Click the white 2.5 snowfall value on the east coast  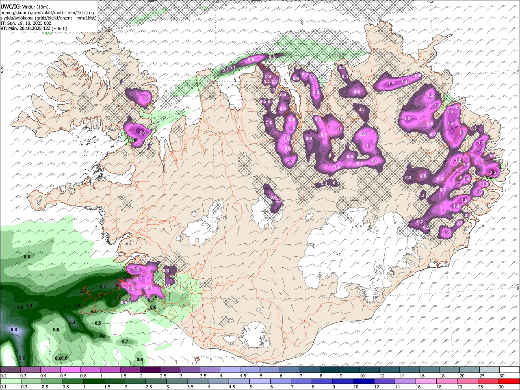point(493,172)
